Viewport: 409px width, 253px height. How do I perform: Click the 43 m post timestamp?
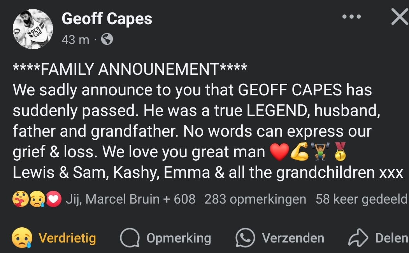[x=75, y=39]
